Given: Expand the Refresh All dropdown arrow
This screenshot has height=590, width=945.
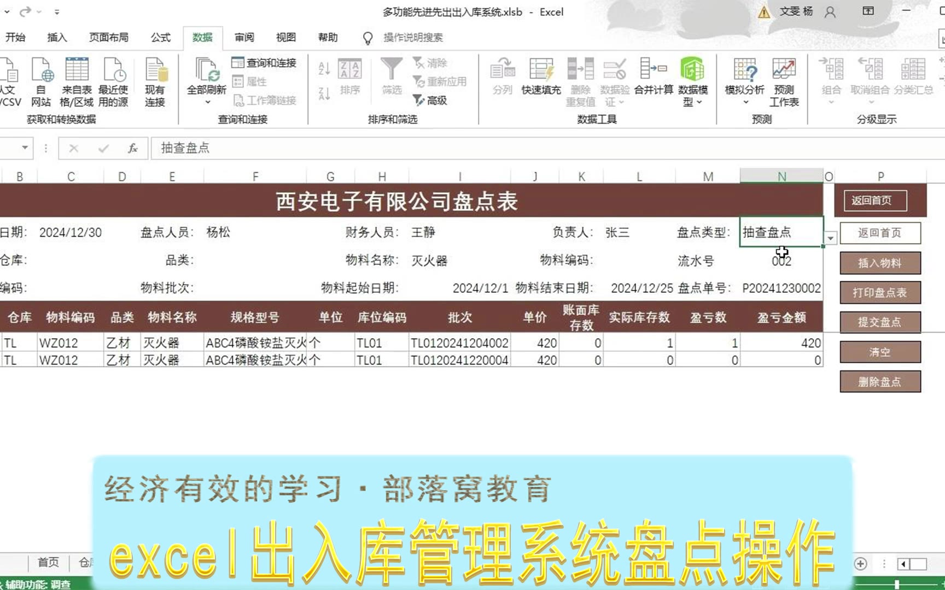Looking at the screenshot, I should tap(207, 102).
